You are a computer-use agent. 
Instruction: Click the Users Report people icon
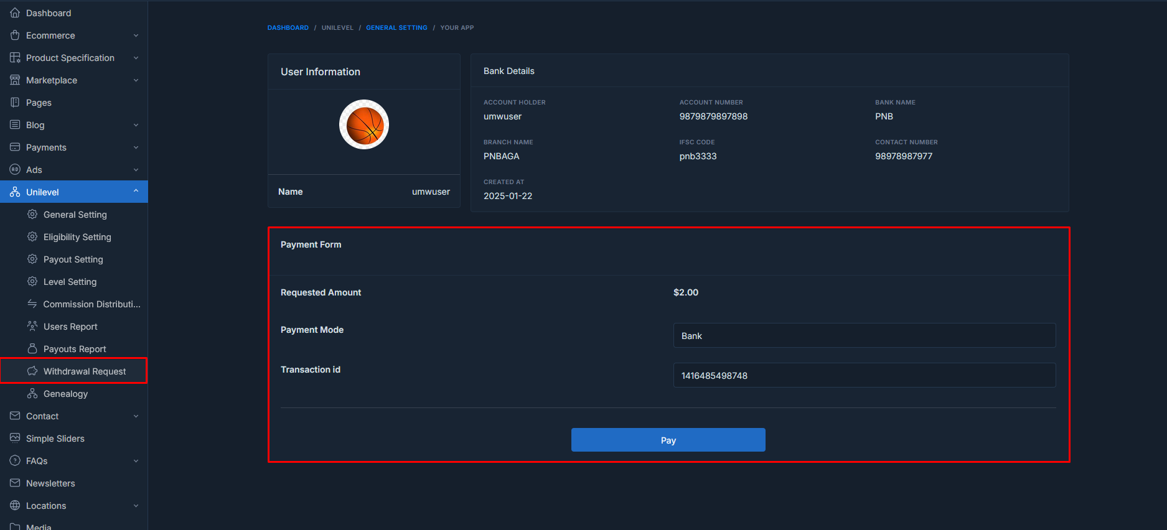coord(32,327)
